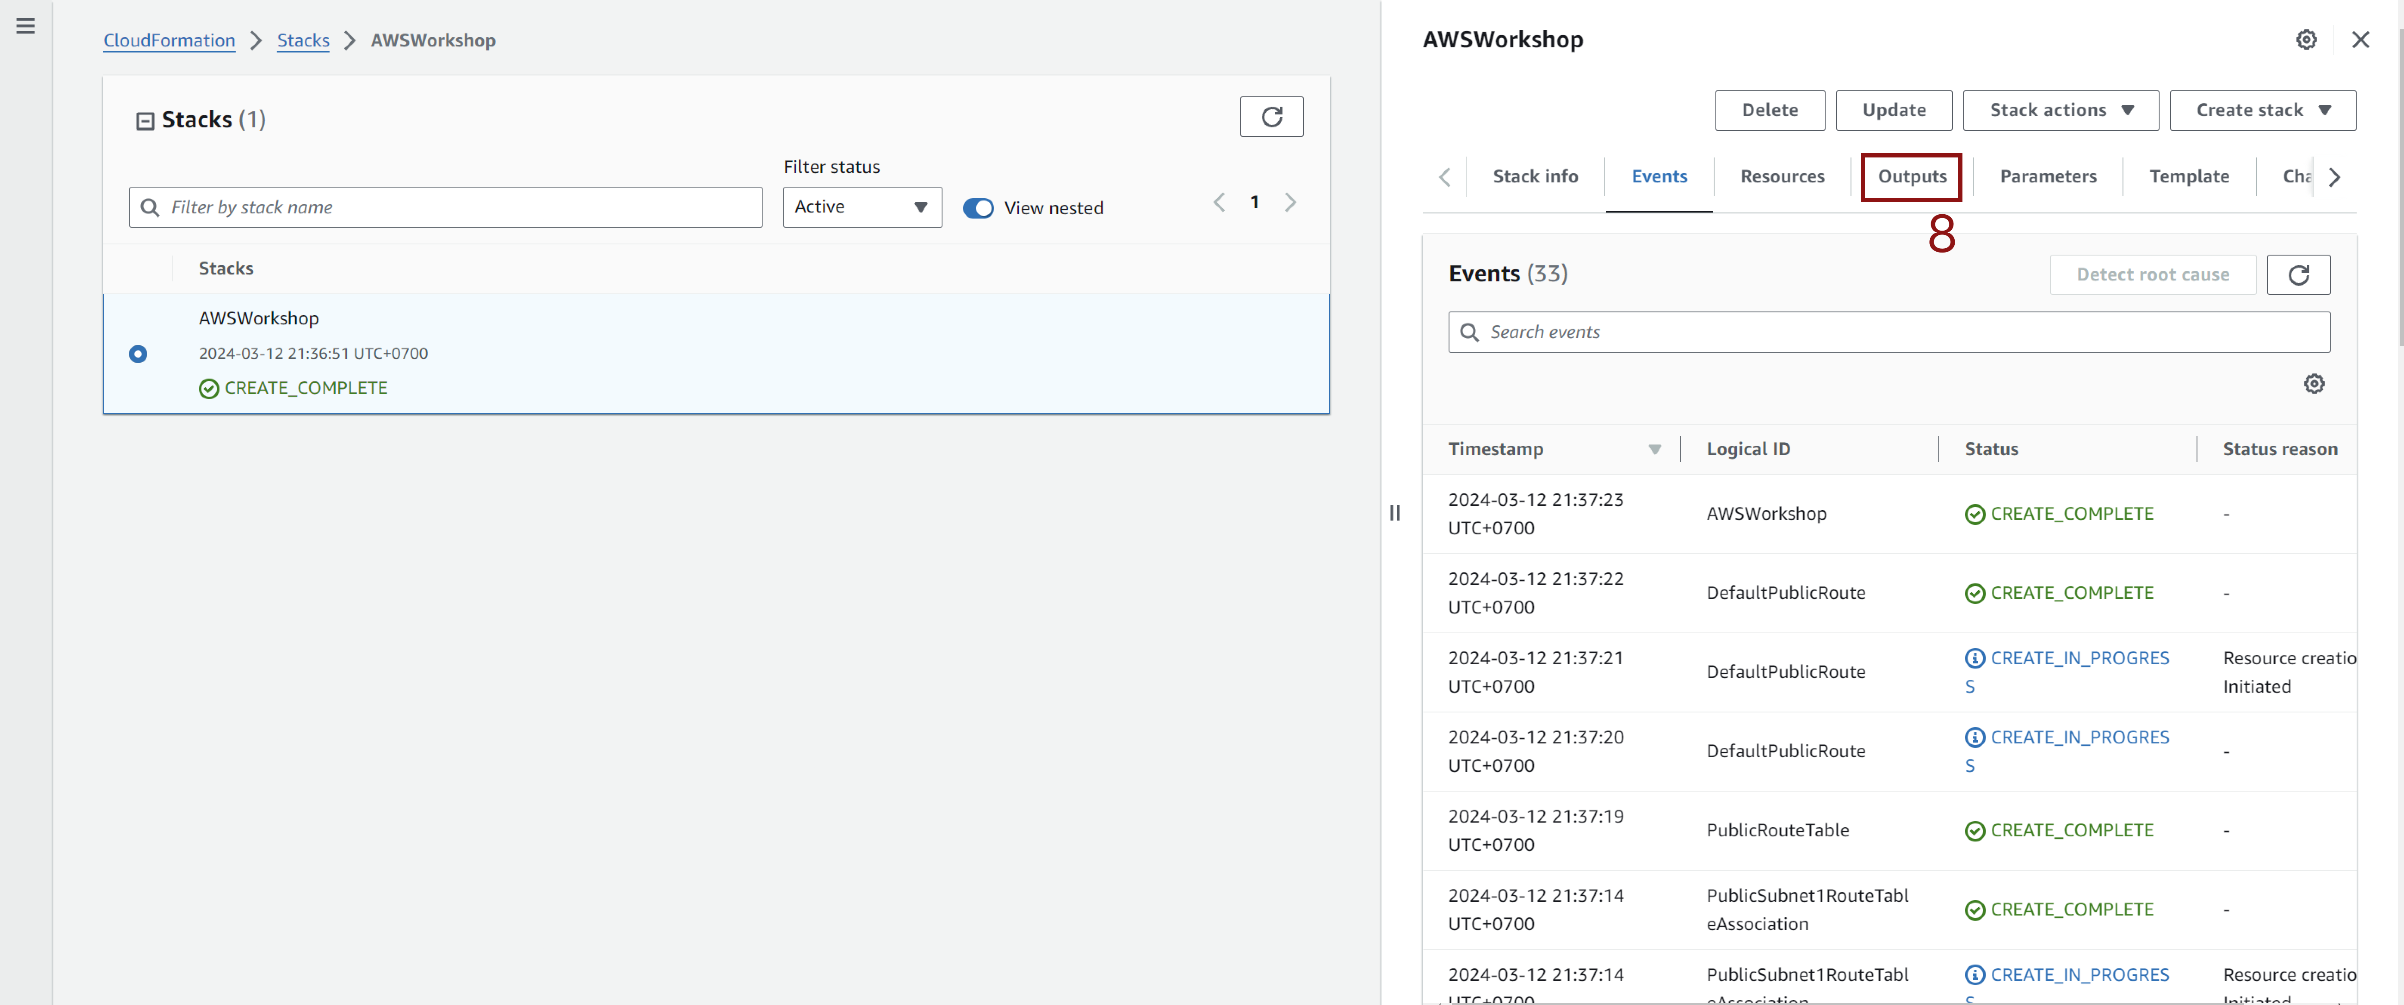Image resolution: width=2404 pixels, height=1005 pixels.
Task: Sort events by Timestamp arrow
Action: click(1654, 449)
